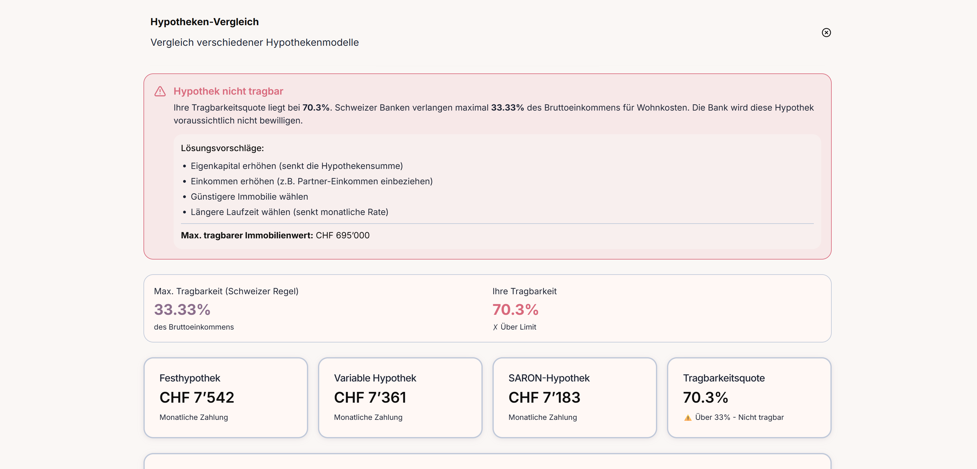Click the red warning triangle icon
This screenshot has width=977, height=469.
pos(160,91)
